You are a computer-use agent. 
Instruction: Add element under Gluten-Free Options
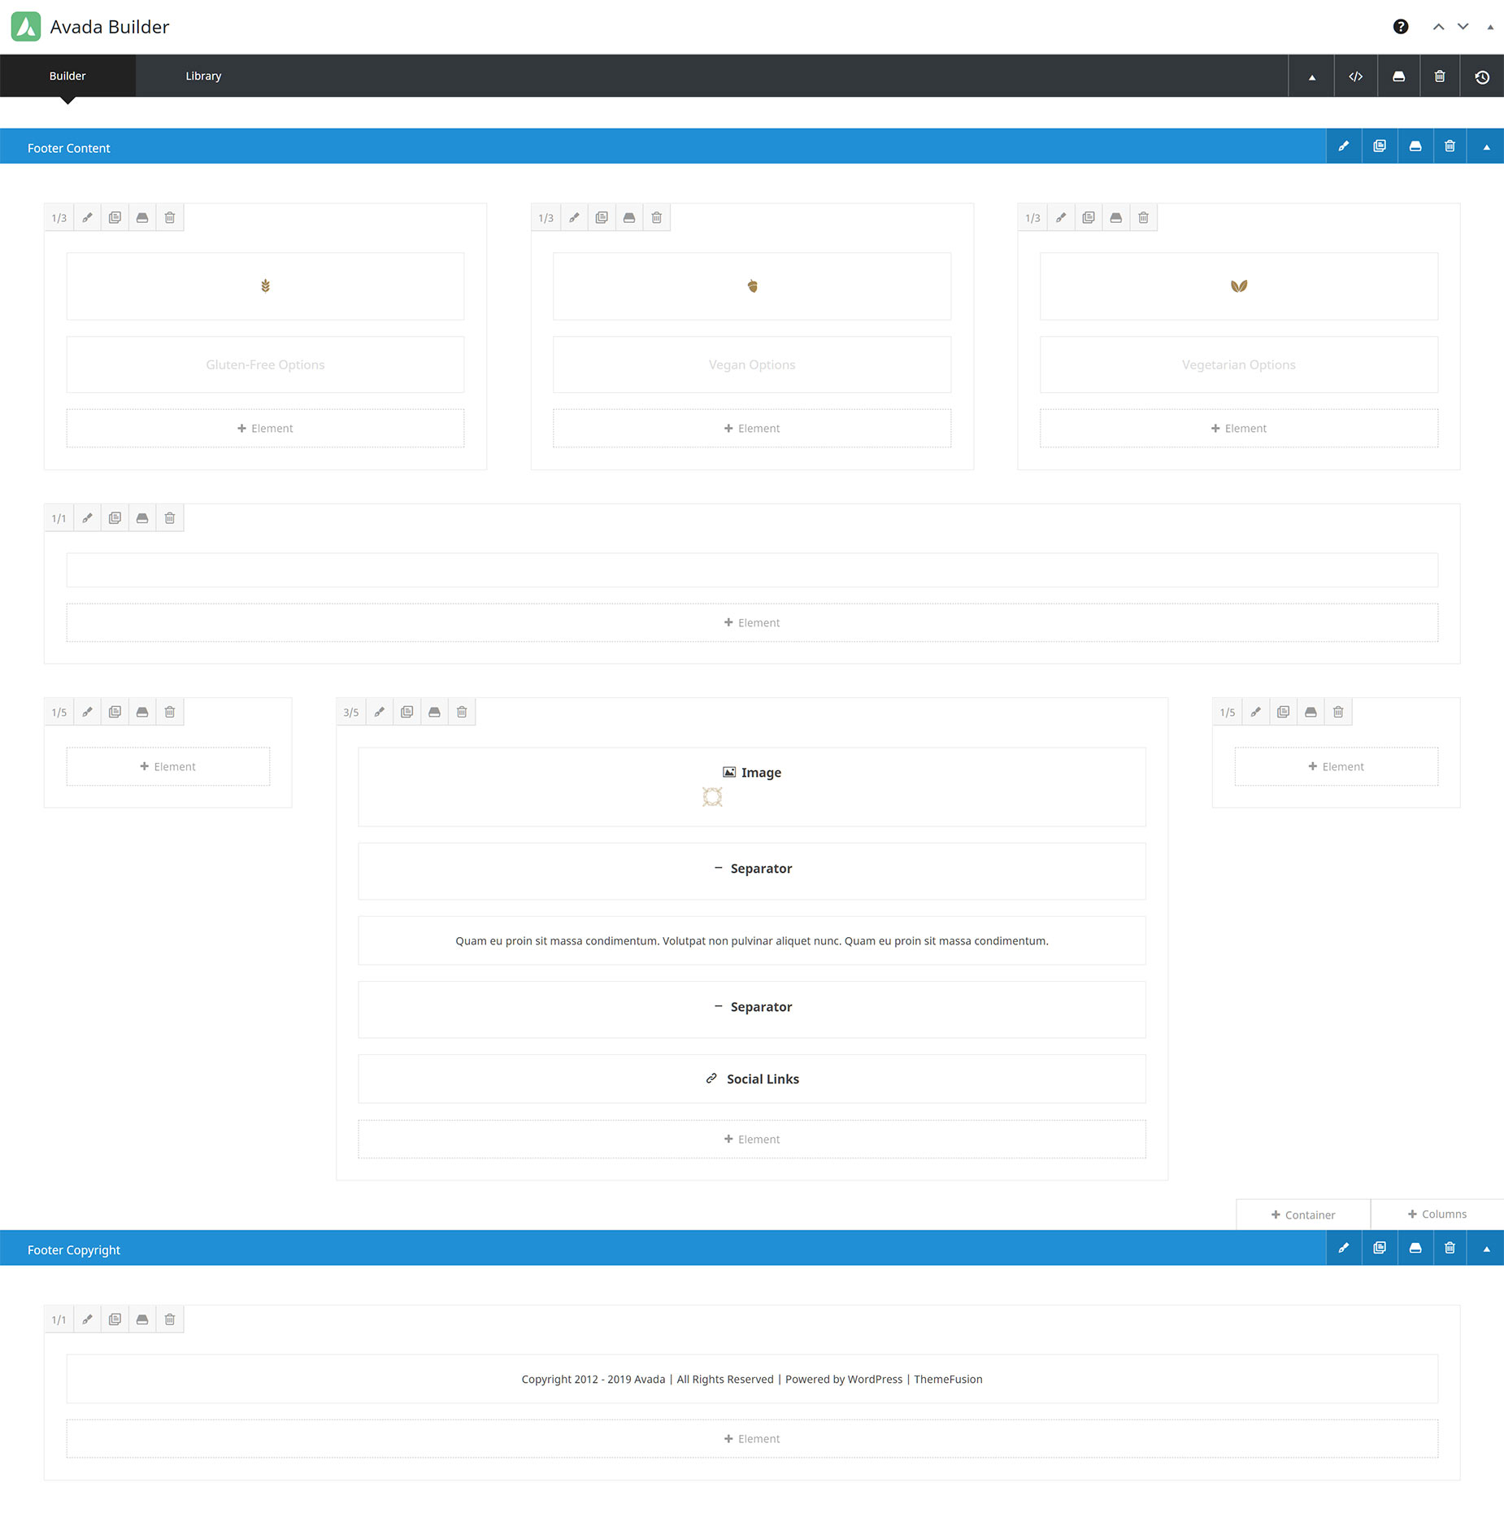265,428
